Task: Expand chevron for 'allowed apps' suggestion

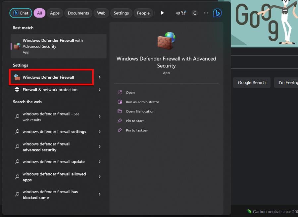Action: click(100, 177)
